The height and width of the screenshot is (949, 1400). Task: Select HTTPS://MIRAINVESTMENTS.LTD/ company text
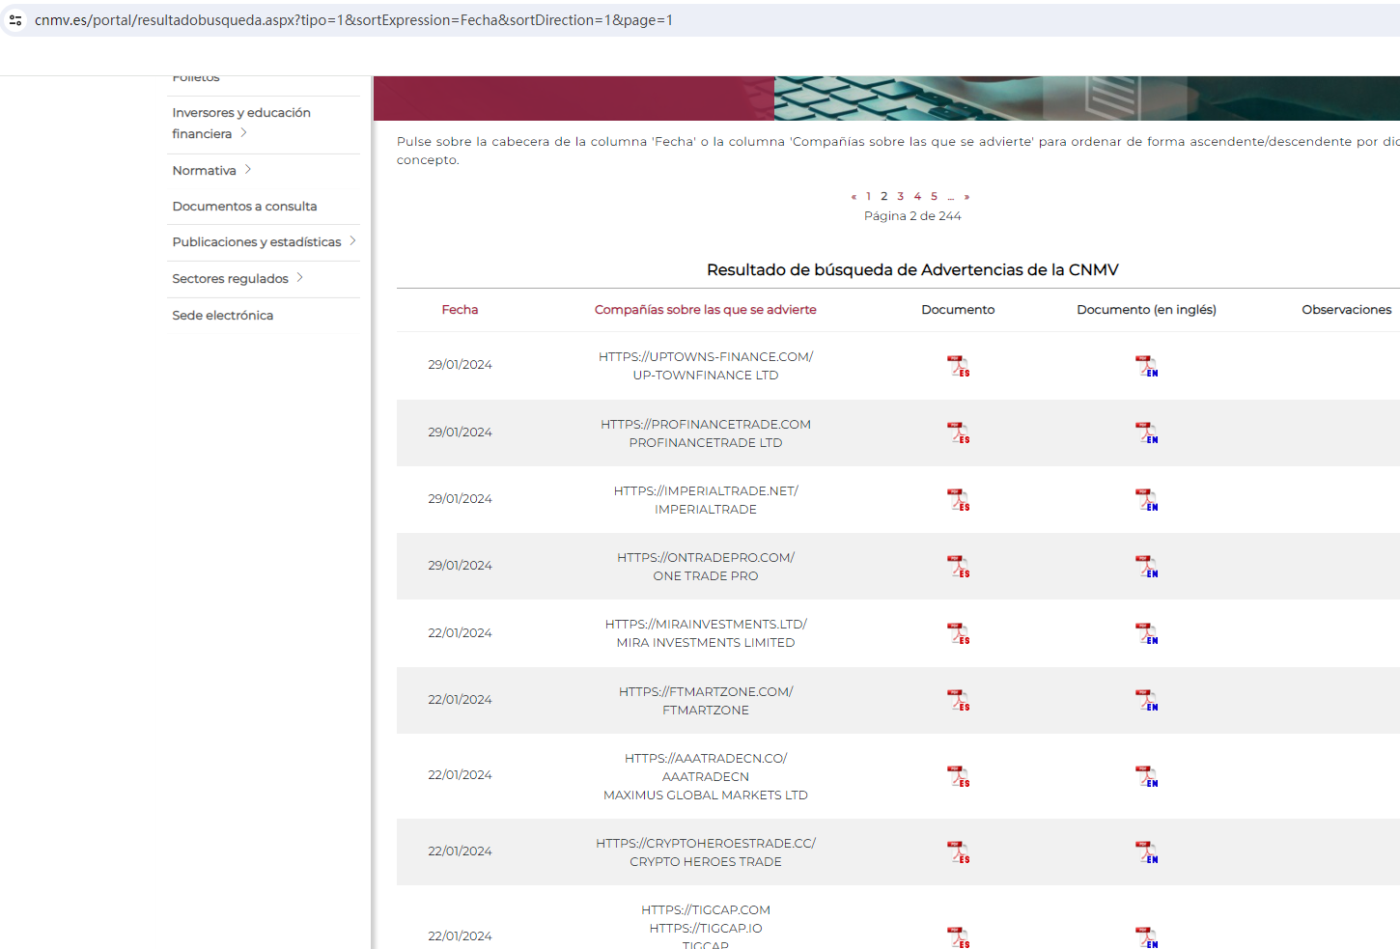(x=706, y=625)
